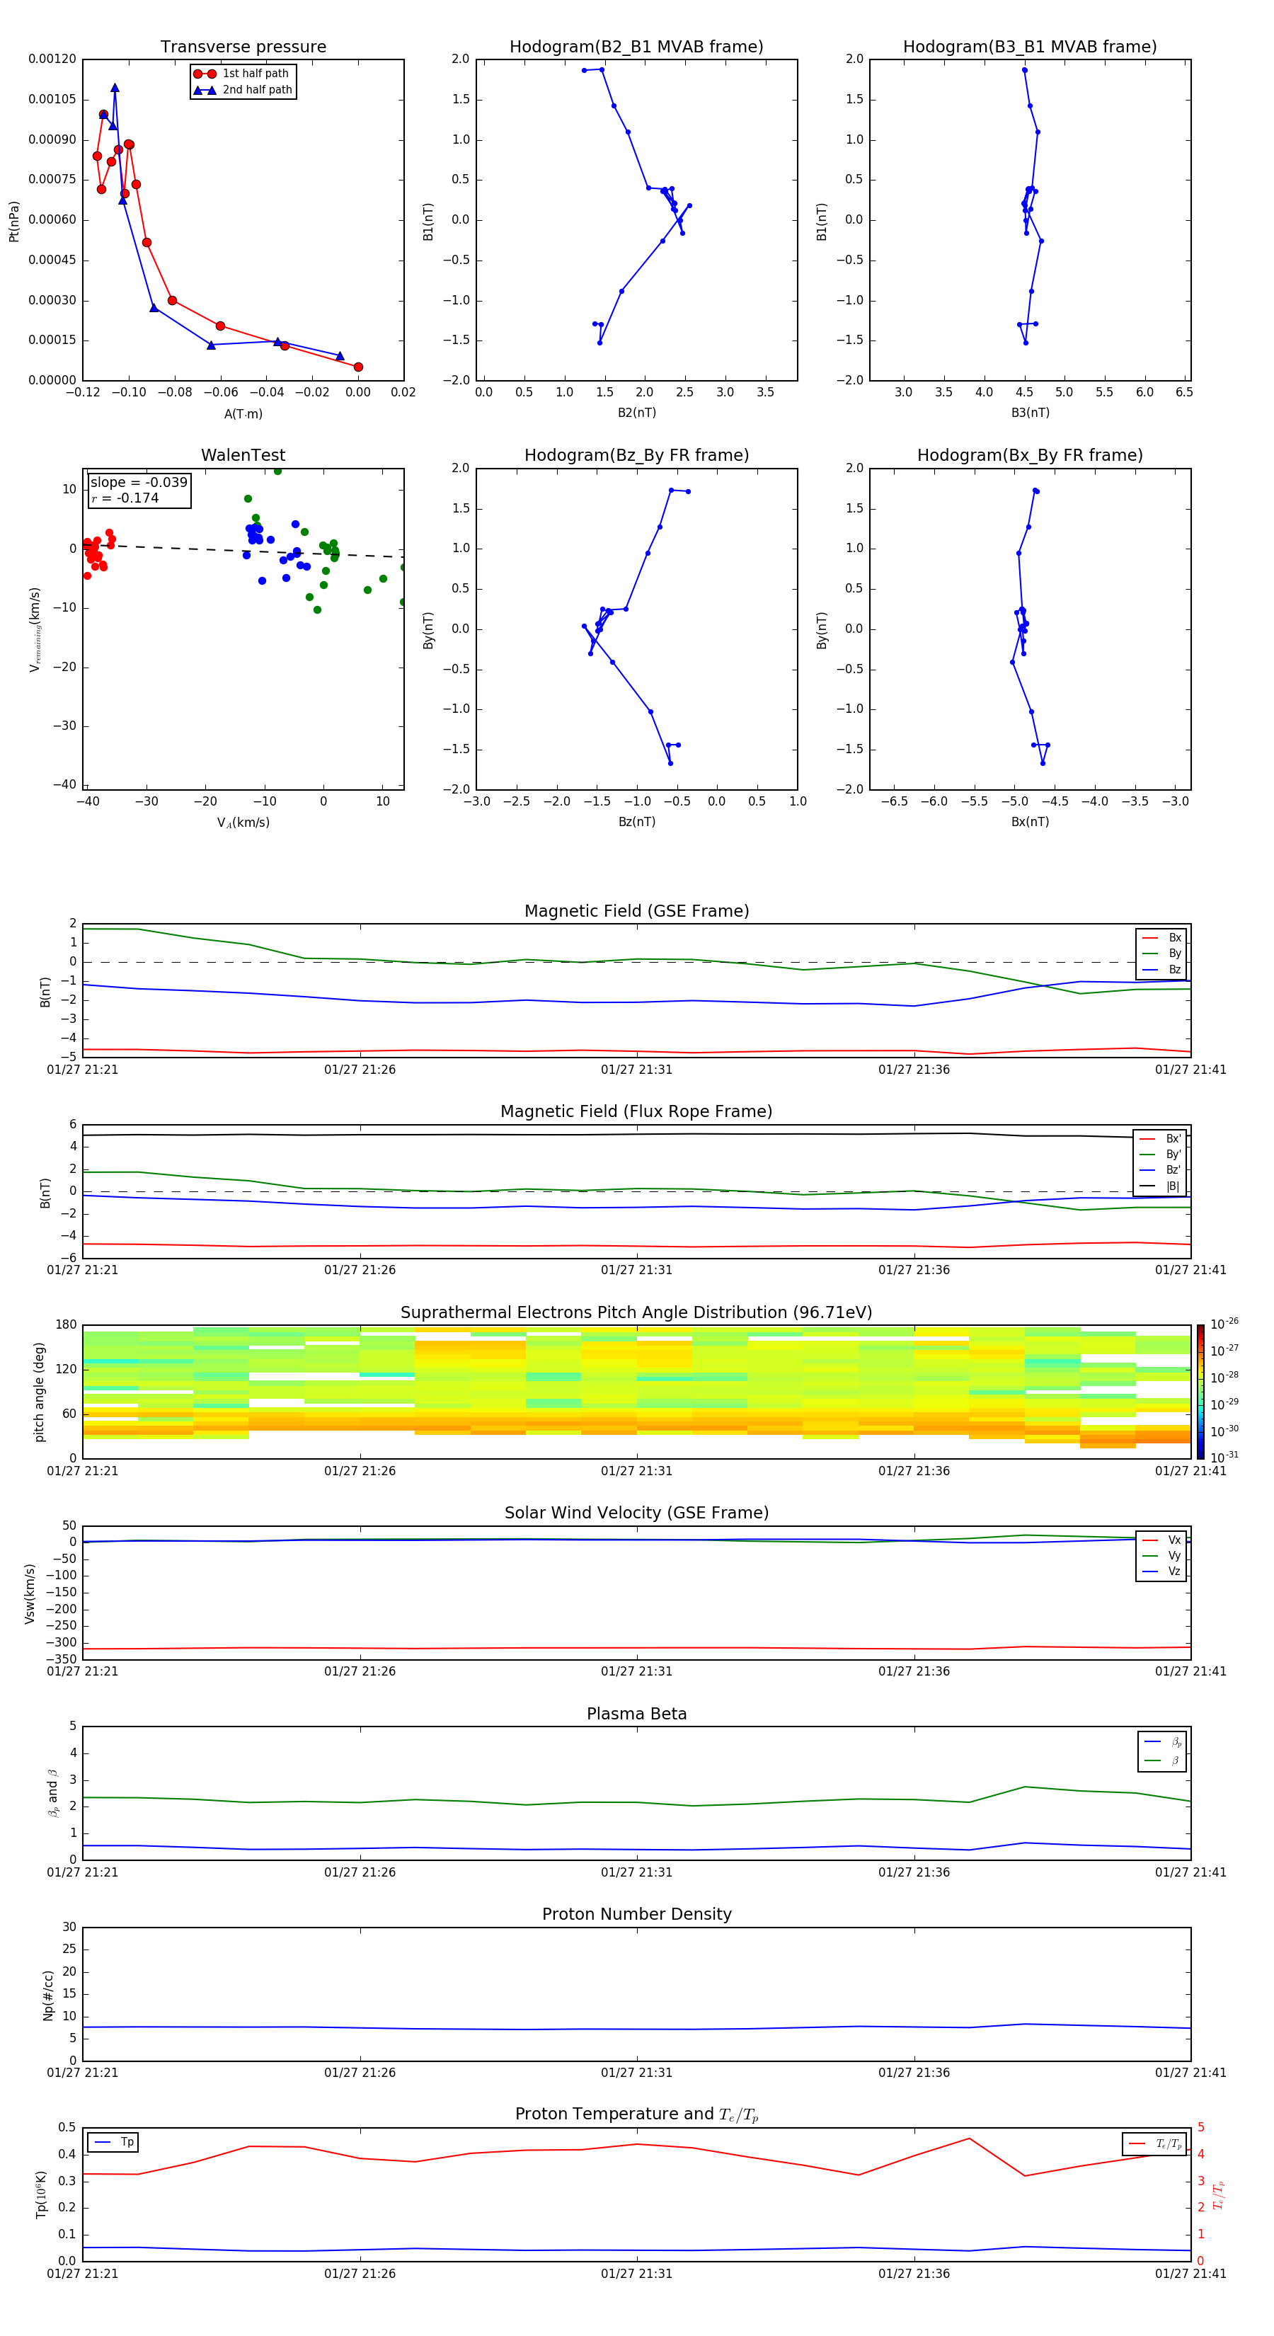Click 'B3(nT)' x-axis label
This screenshot has height=2336, width=1274.
1030,413
